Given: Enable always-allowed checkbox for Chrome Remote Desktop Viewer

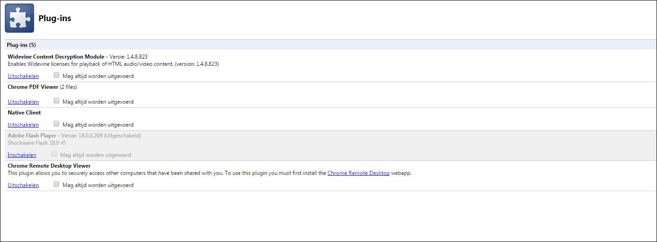Looking at the screenshot, I should point(56,184).
